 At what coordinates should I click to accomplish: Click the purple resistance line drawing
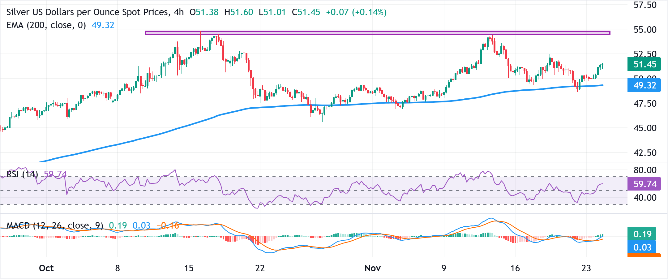click(x=371, y=33)
